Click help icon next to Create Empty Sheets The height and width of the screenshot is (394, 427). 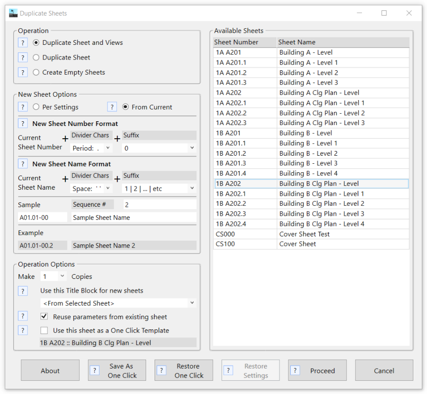[x=23, y=72]
